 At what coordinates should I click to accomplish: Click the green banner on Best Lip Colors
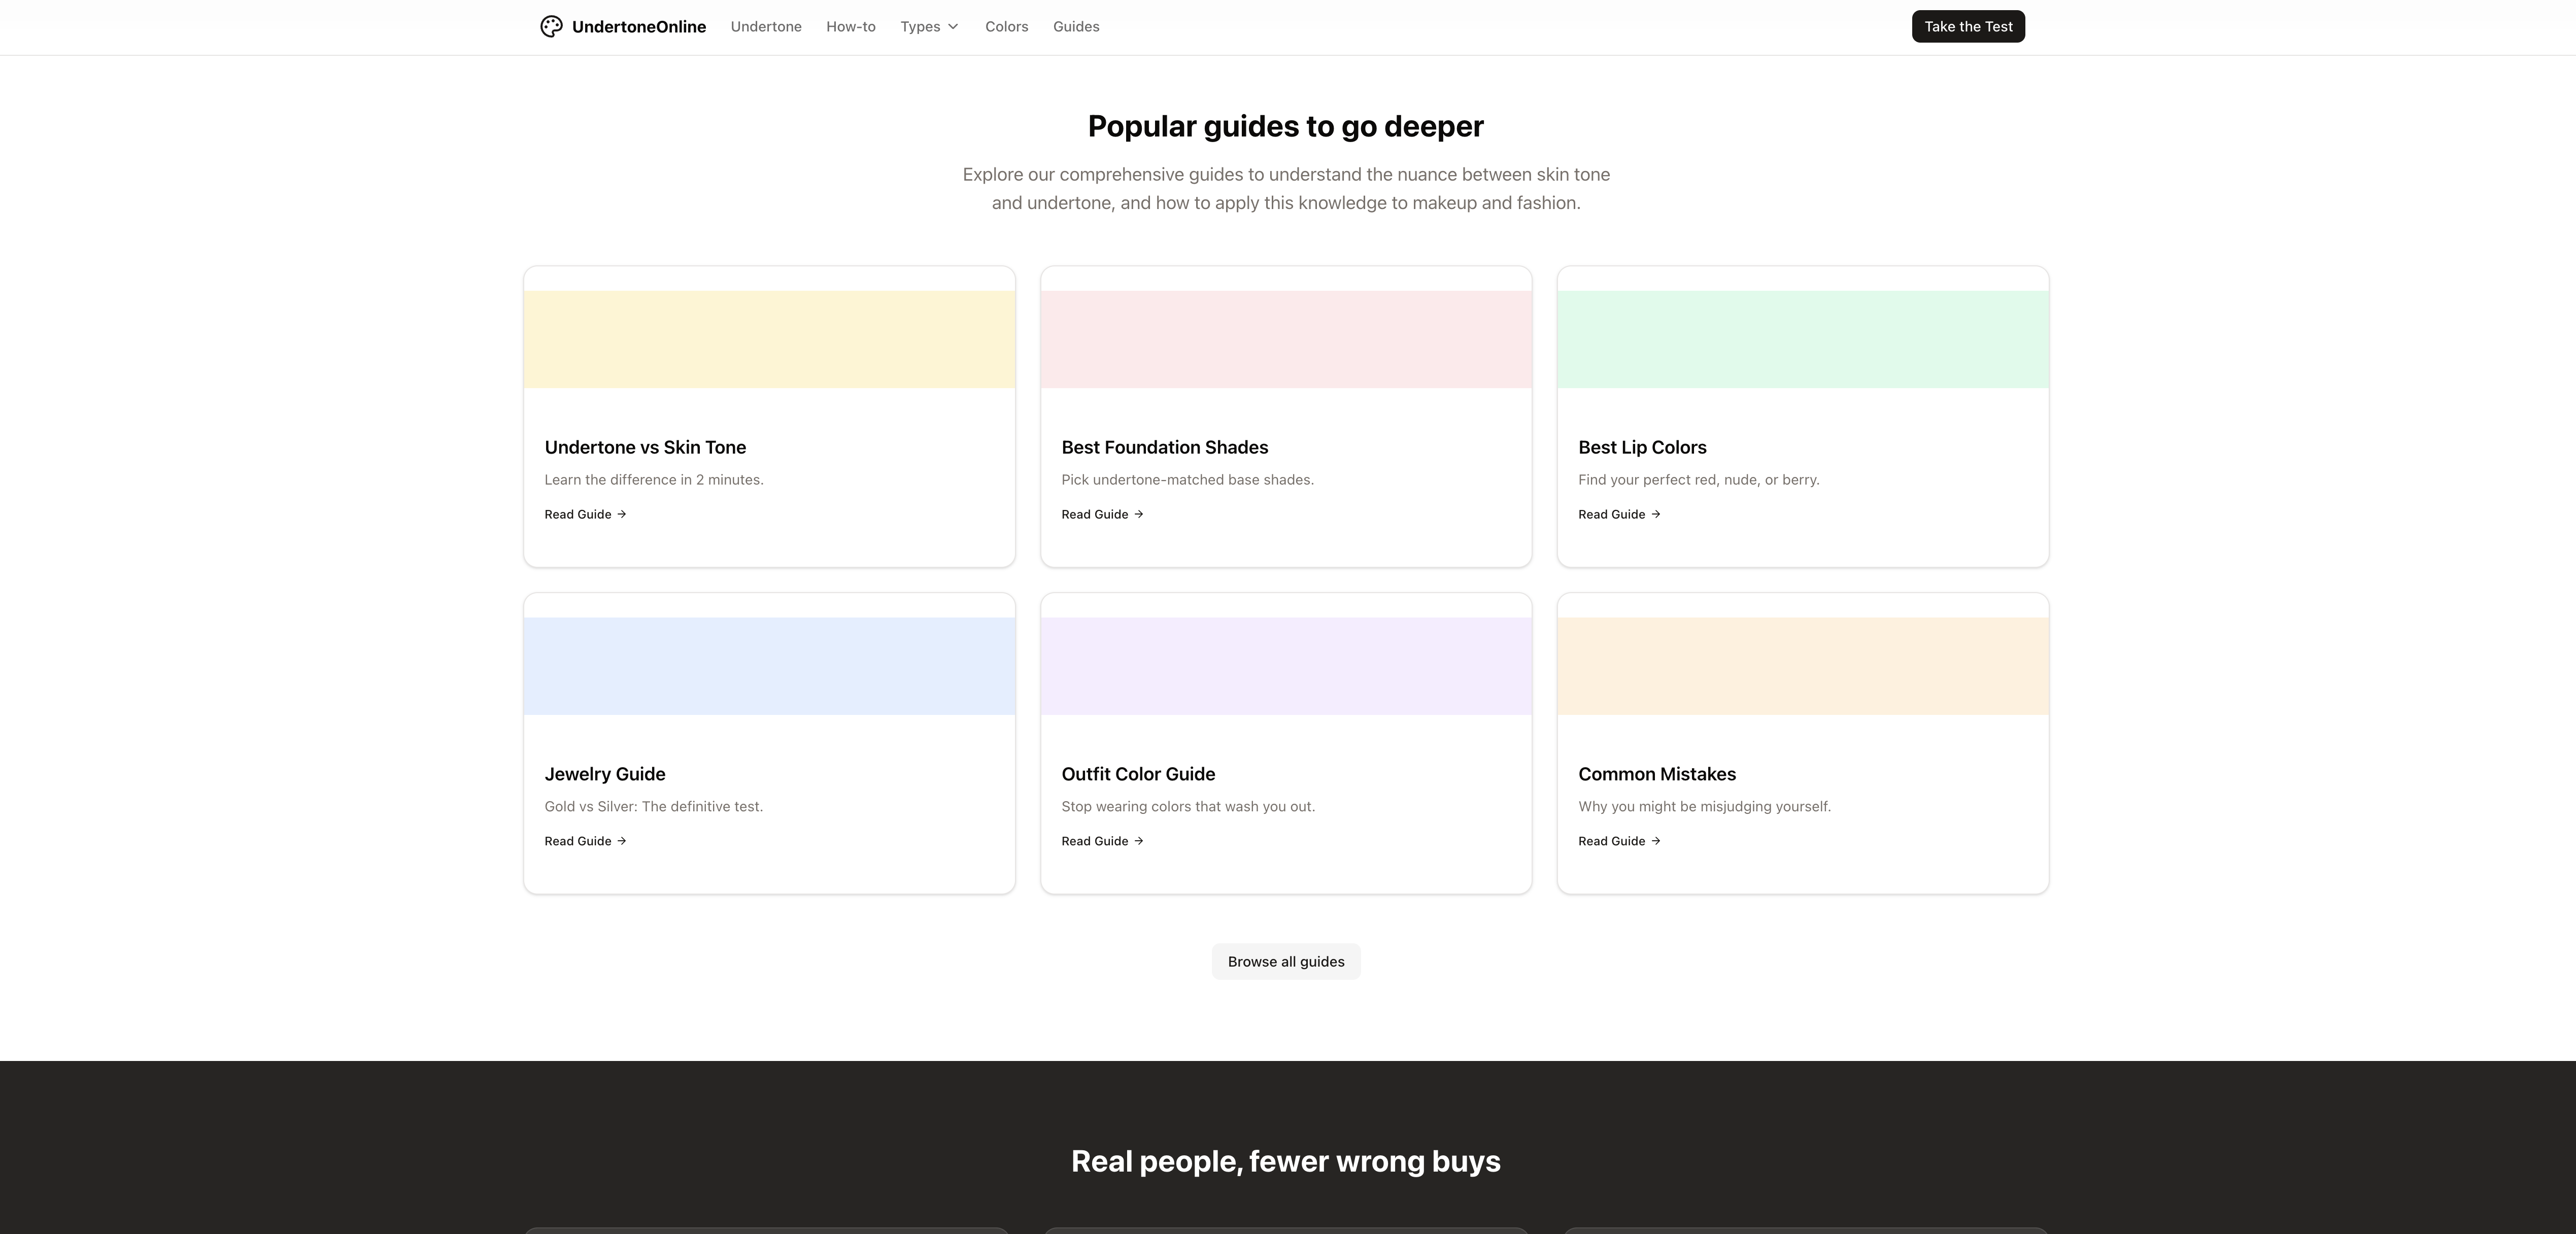[1802, 339]
